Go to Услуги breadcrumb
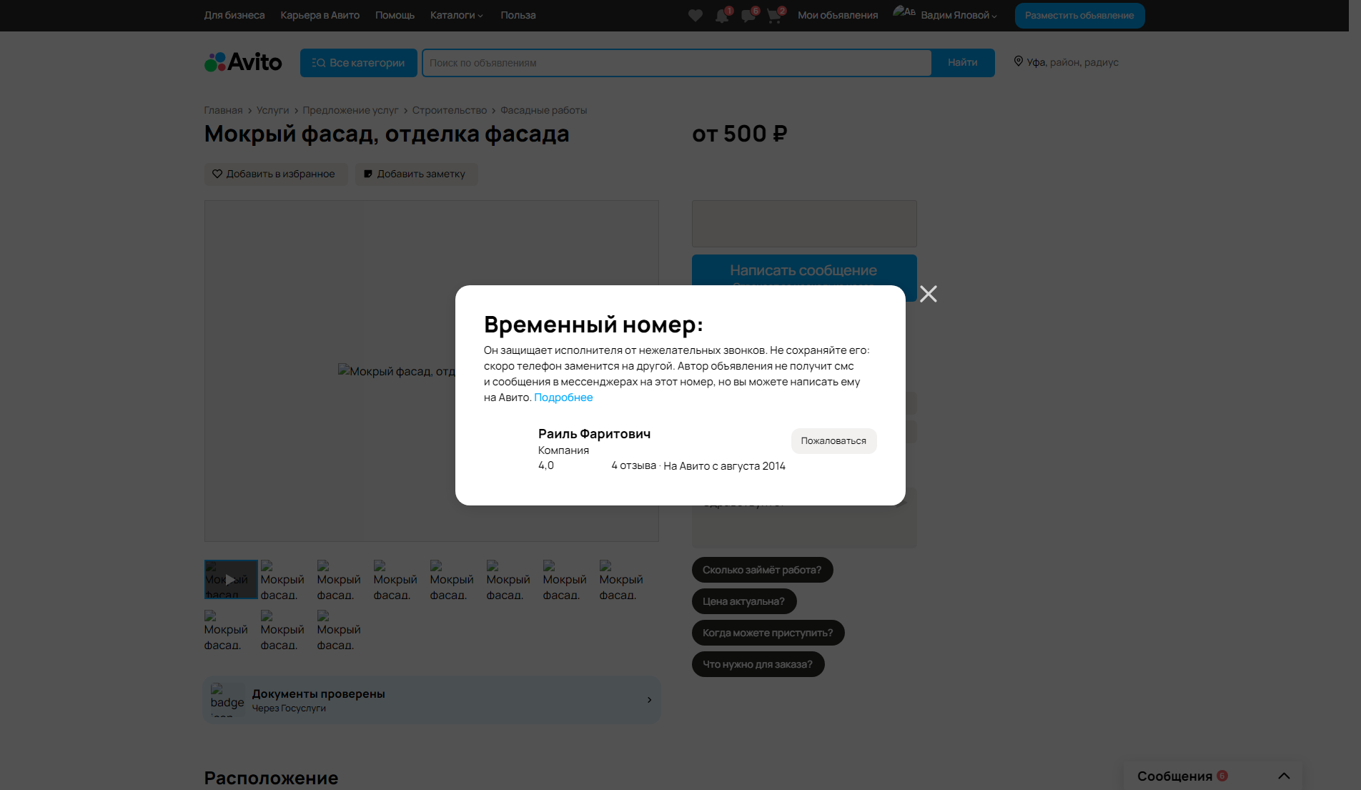This screenshot has height=790, width=1361. pos(273,110)
